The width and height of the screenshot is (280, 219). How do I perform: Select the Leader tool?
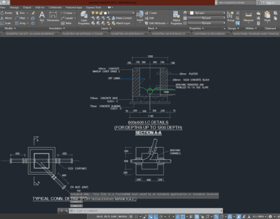tap(67, 18)
